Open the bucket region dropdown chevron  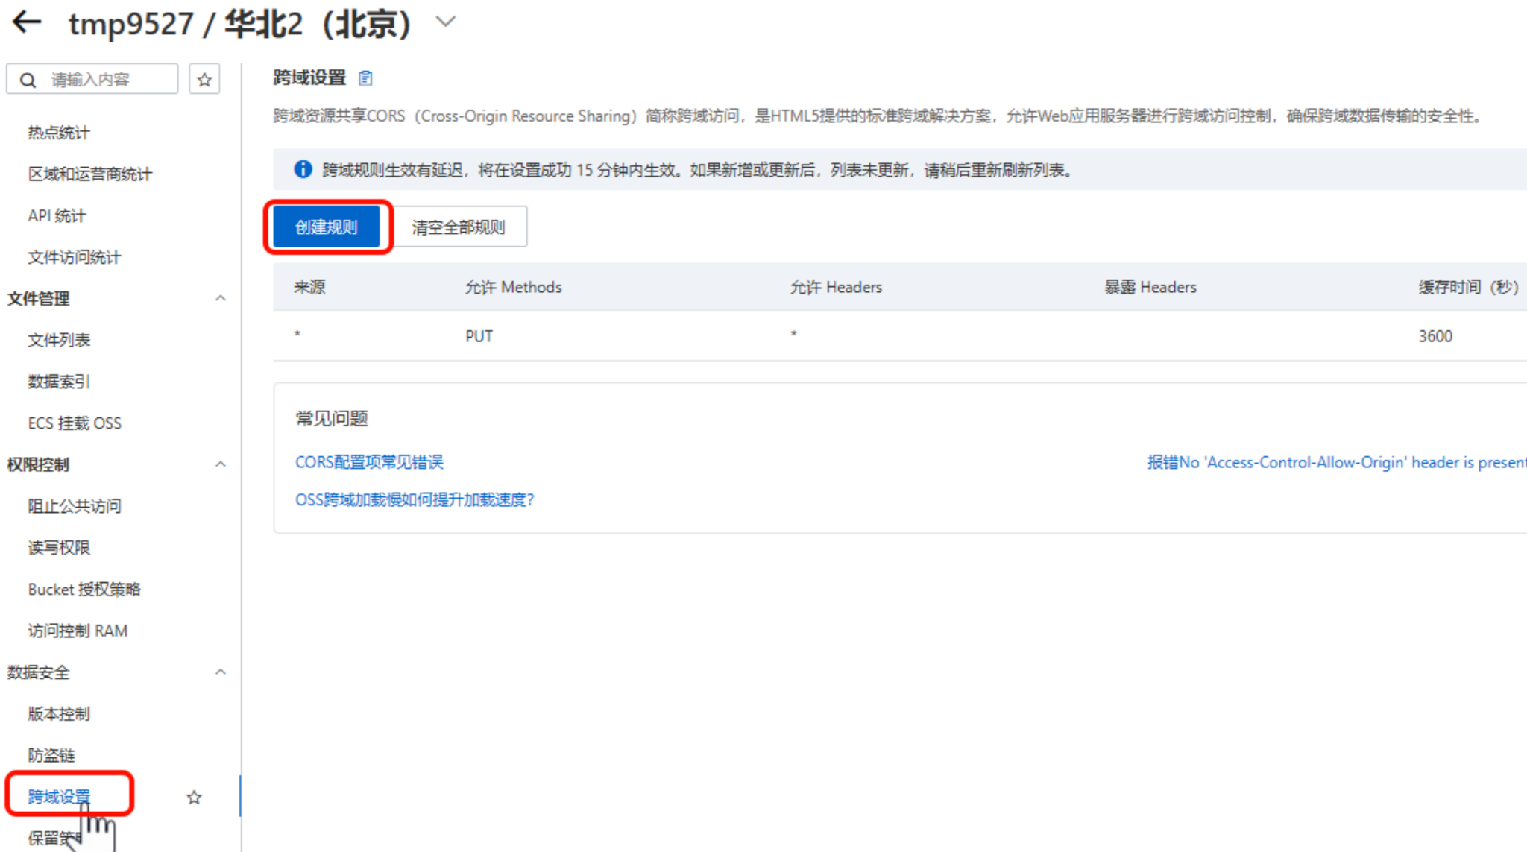445,22
